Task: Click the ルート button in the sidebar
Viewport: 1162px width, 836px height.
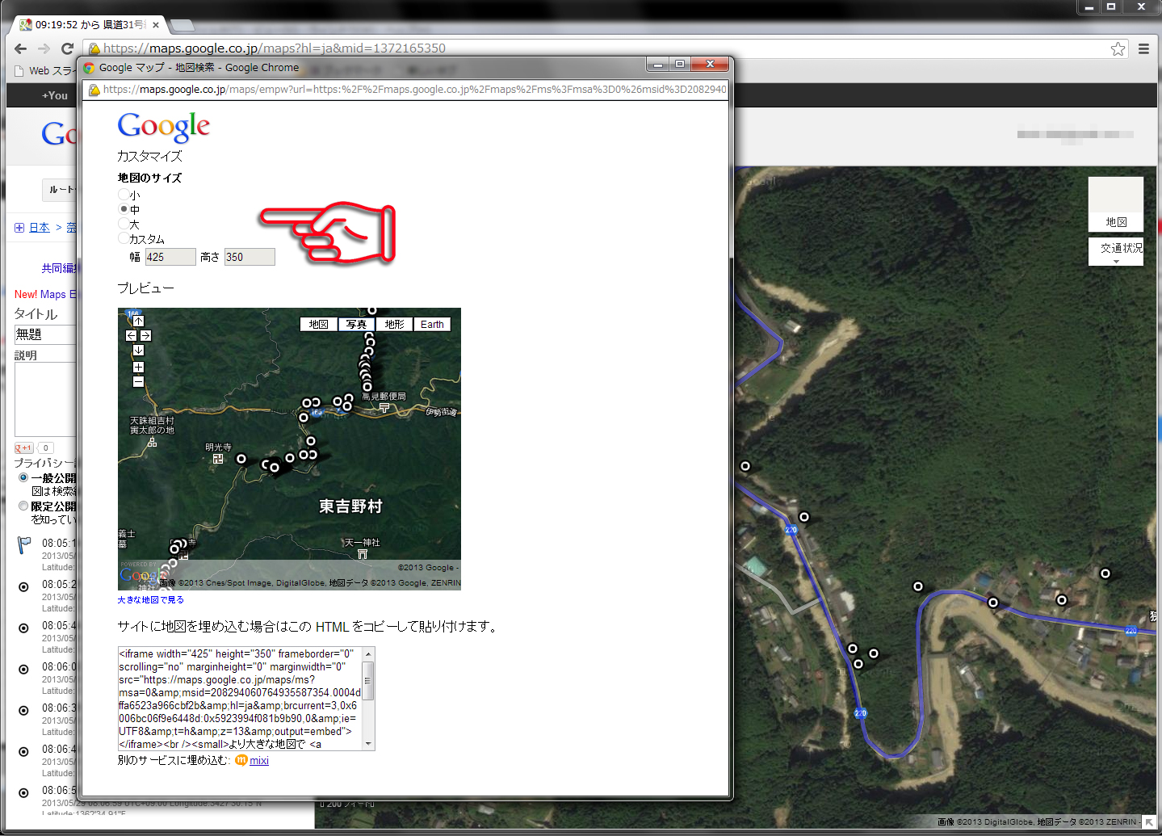Action: point(61,190)
